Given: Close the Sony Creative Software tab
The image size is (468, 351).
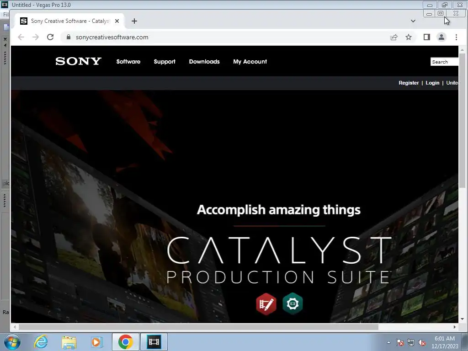Looking at the screenshot, I should click(x=117, y=21).
